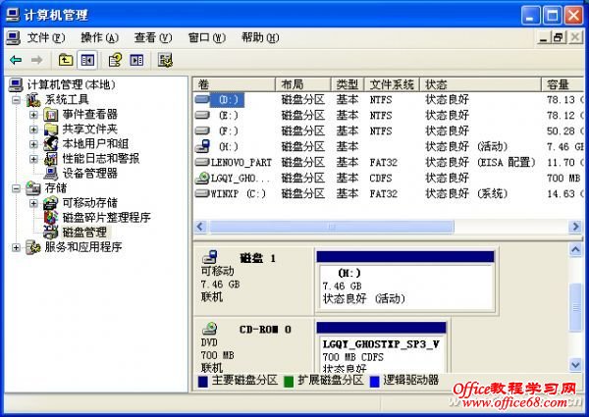Collapse the 系统工具 tree node

click(x=16, y=100)
